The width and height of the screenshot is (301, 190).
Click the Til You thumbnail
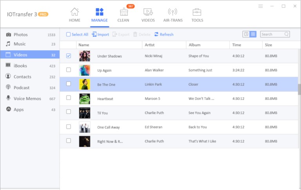[85, 113]
